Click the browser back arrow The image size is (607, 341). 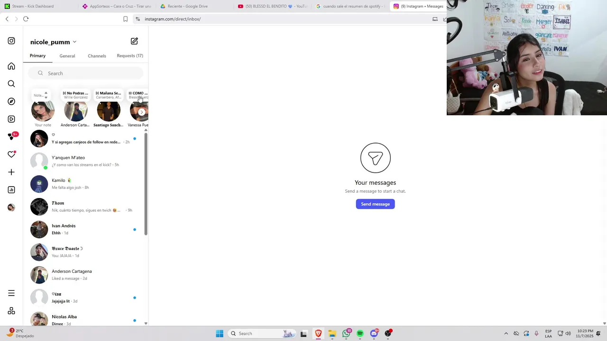tap(7, 19)
